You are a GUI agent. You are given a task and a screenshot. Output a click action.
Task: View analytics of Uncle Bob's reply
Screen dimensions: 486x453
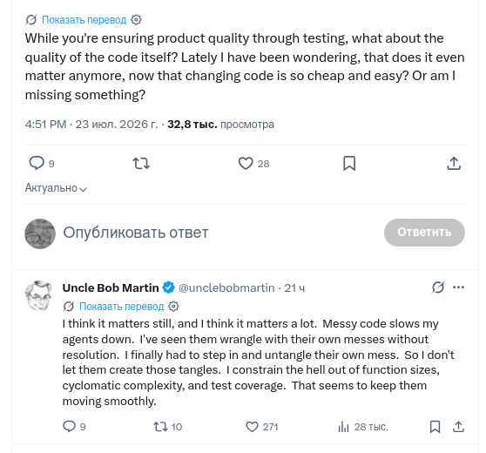tap(343, 427)
